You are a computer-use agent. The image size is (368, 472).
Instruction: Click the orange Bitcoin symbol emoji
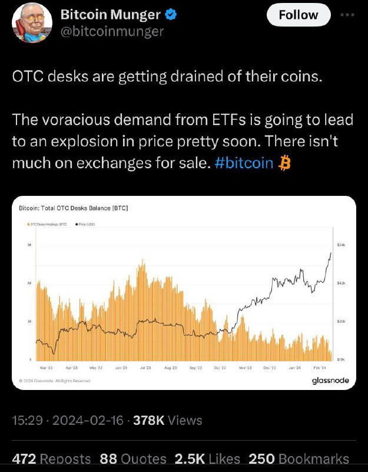(284, 163)
